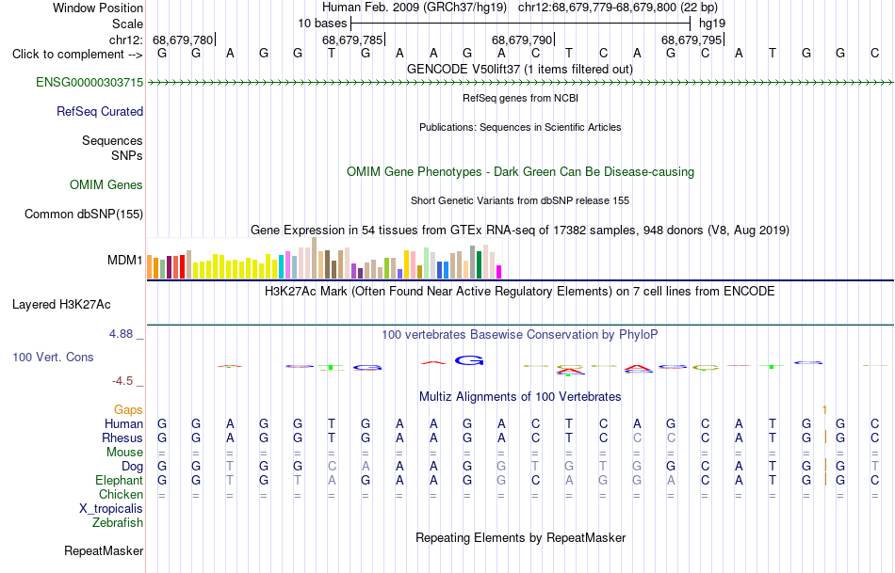The image size is (895, 573).
Task: Open the GENCODE V50lift37 track title
Action: coord(520,69)
